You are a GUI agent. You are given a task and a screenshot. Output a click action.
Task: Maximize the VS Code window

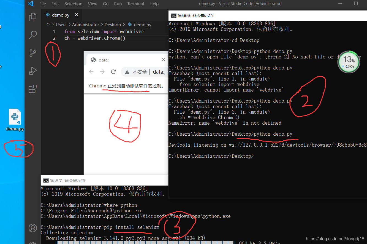coord(356,4)
